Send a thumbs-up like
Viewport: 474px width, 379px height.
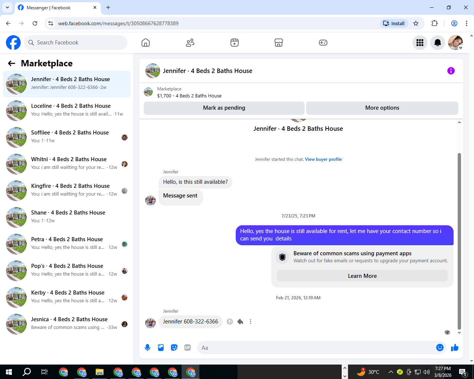click(x=455, y=348)
